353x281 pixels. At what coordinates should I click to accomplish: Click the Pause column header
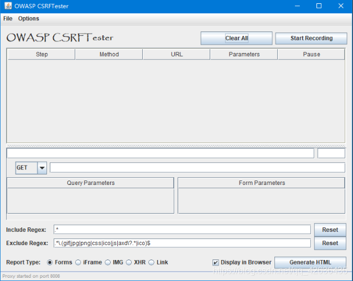(x=312, y=54)
